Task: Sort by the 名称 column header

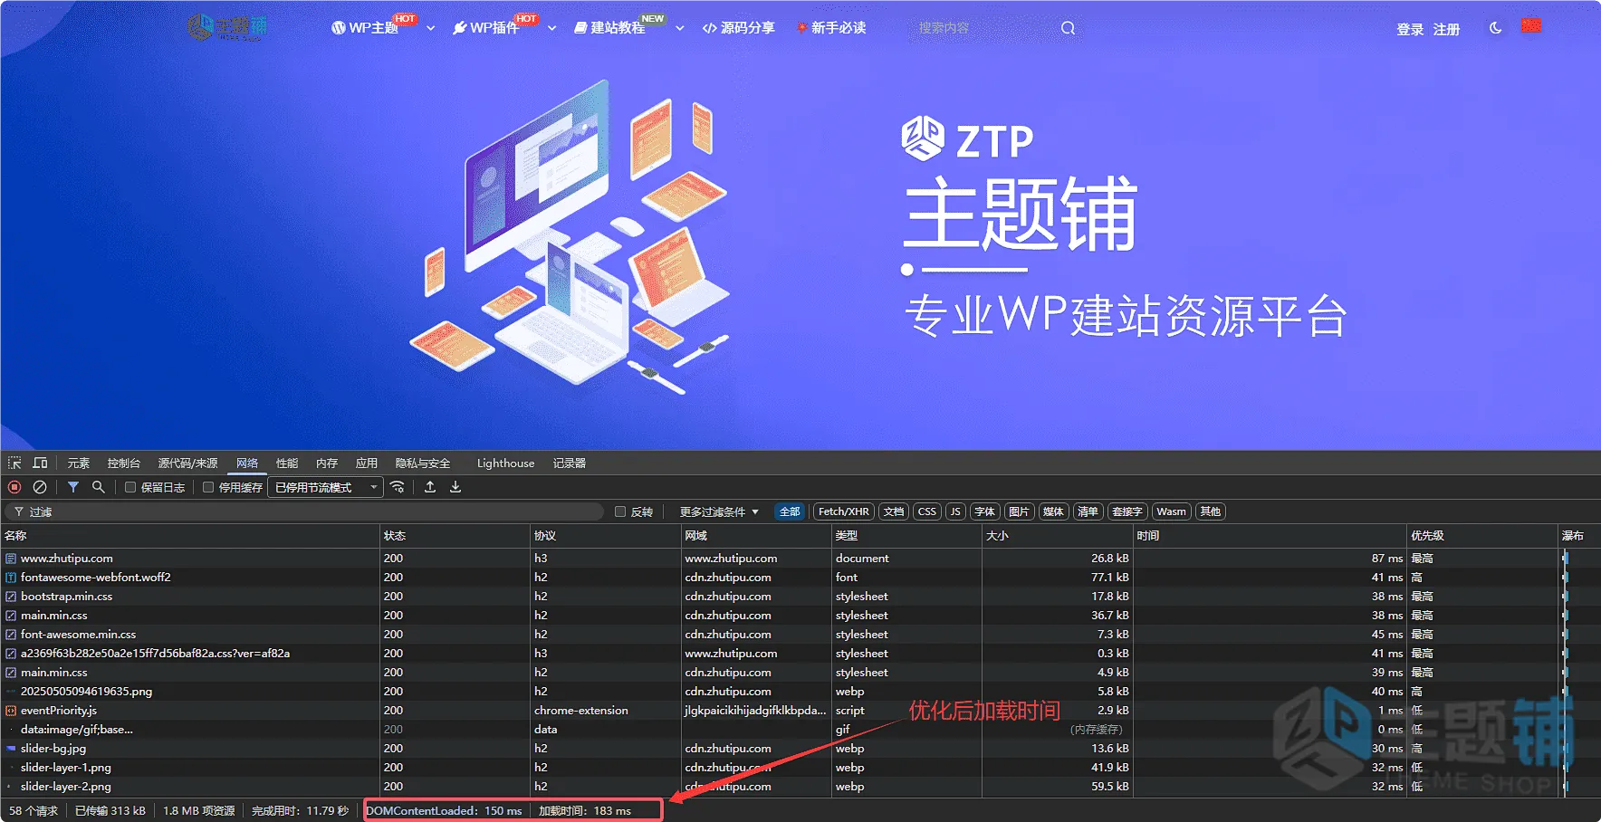Action: 190,536
